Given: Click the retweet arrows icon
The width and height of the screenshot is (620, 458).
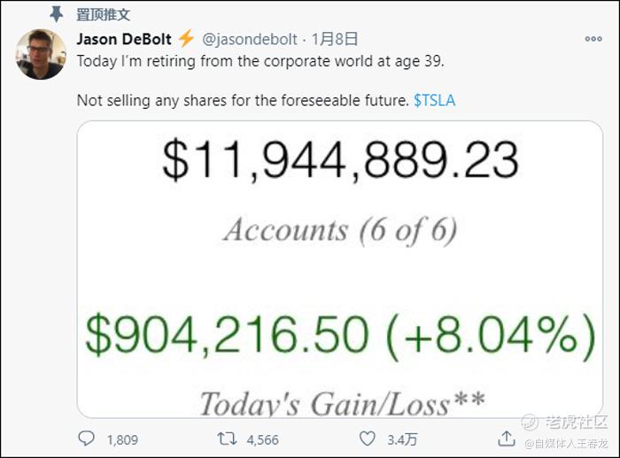Looking at the screenshot, I should pos(227,439).
